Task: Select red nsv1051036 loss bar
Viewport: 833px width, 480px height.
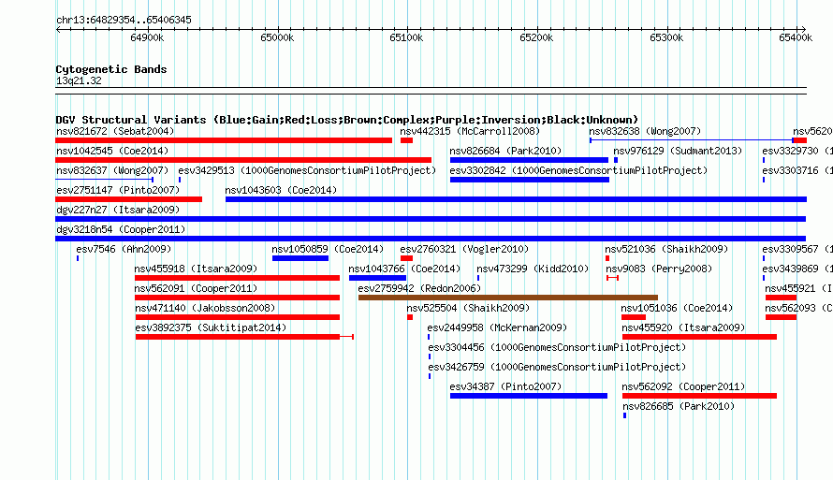Action: [x=634, y=317]
